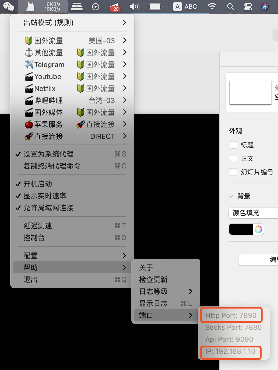This screenshot has width=278, height=370.
Task: Select the Telegram proxy group entry
Action: pos(72,64)
